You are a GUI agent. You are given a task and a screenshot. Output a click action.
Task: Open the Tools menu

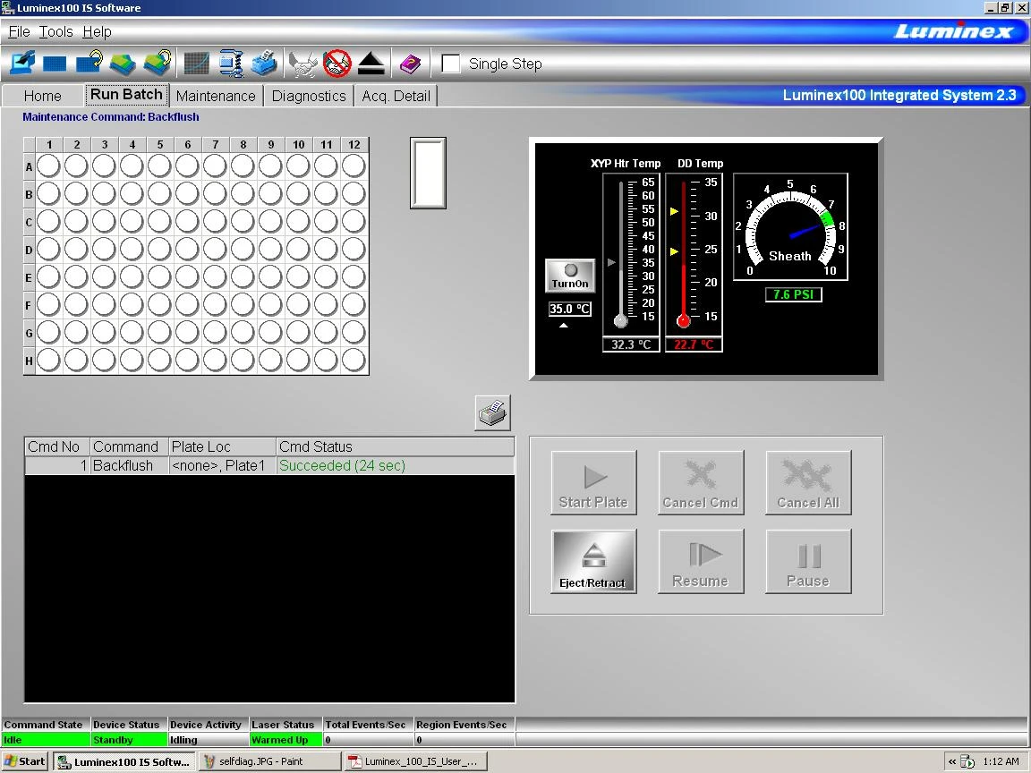(55, 31)
